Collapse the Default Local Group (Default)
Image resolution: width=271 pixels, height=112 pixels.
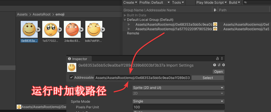pyautogui.click(x=125, y=20)
